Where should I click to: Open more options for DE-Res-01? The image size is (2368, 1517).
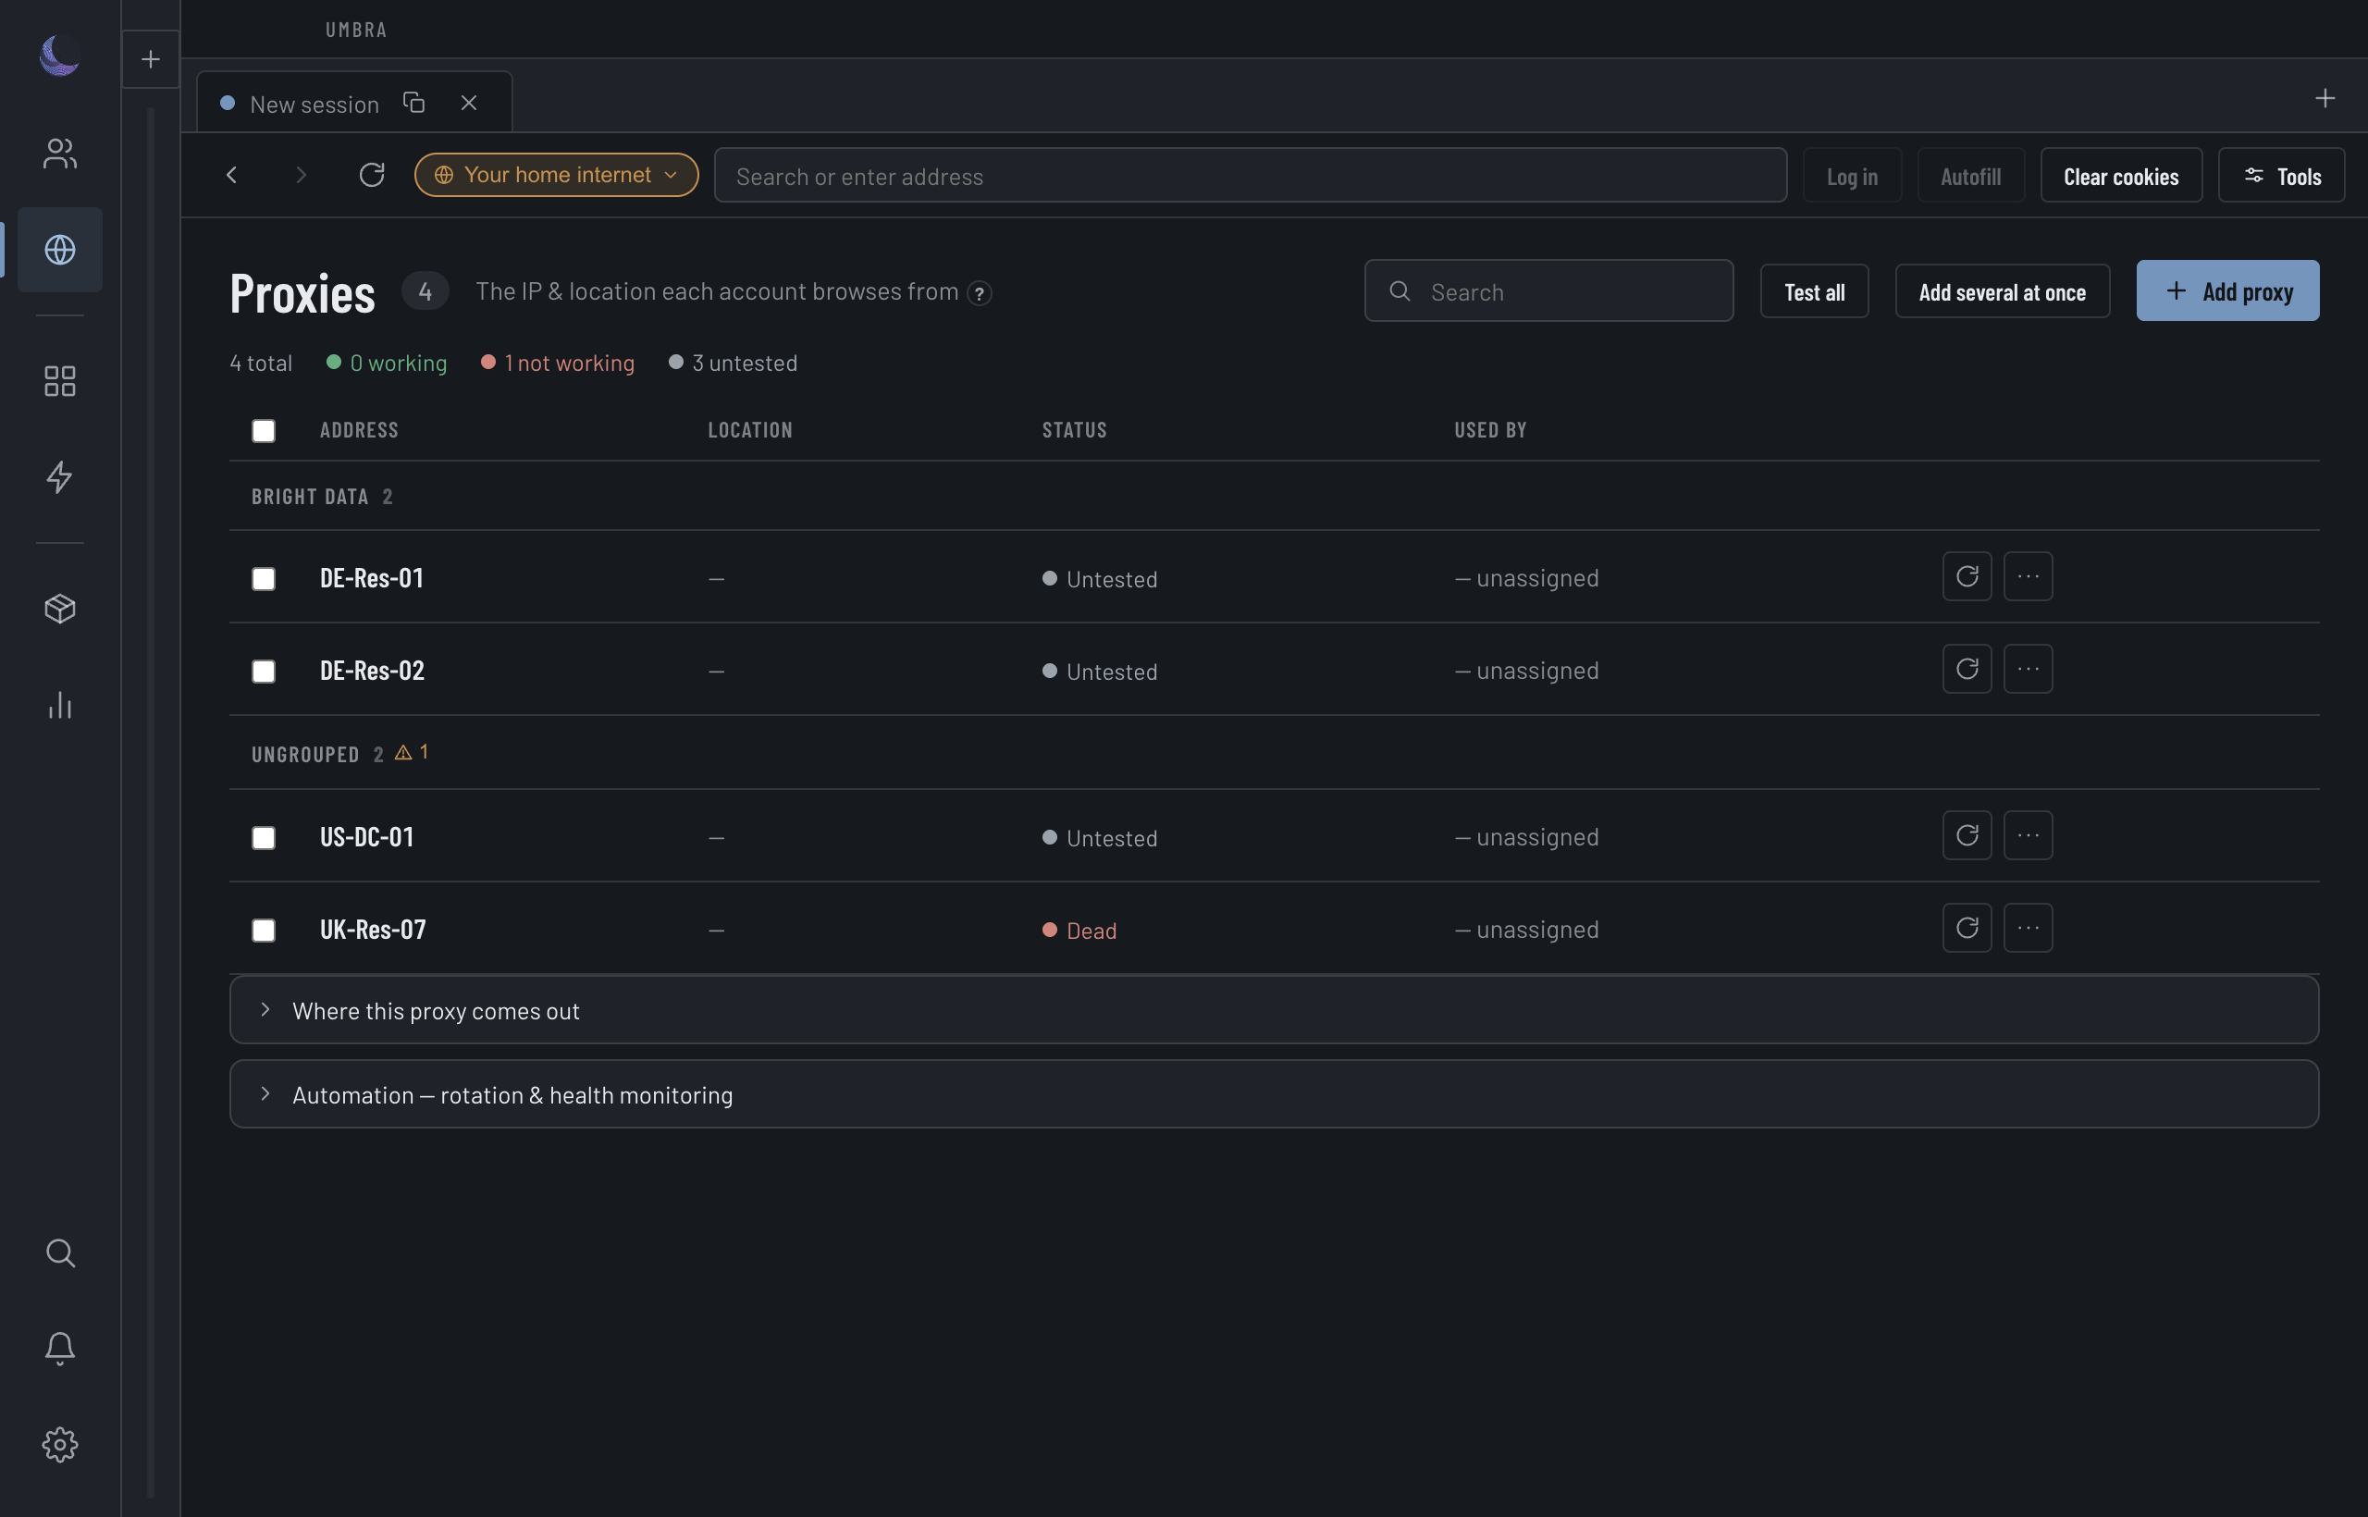coord(2028,576)
